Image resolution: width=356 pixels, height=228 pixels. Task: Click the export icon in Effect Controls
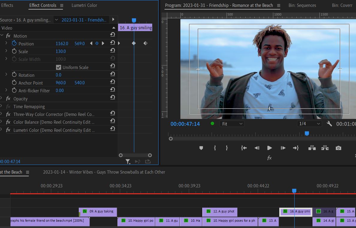(x=148, y=161)
